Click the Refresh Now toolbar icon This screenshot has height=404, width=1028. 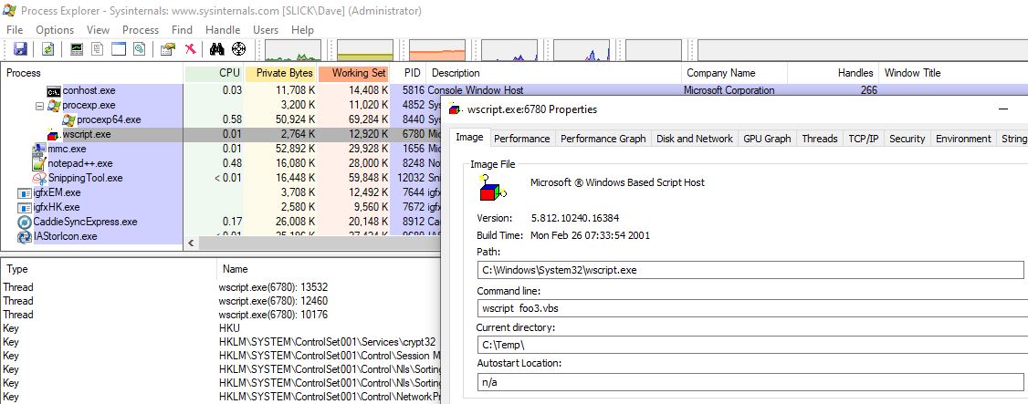click(47, 49)
